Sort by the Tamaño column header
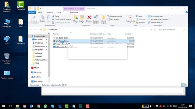The width and height of the screenshot is (195, 109). [x=128, y=34]
